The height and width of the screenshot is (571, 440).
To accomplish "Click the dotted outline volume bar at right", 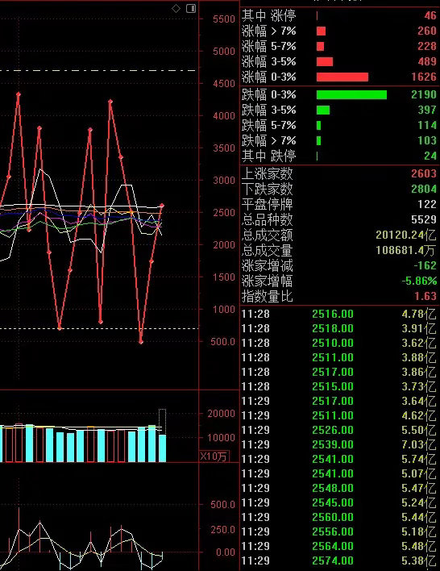I will point(162,421).
